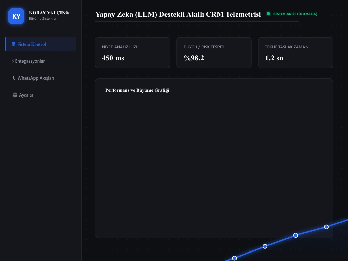Click the KY logo badge
This screenshot has height=261, width=348.
(16, 16)
